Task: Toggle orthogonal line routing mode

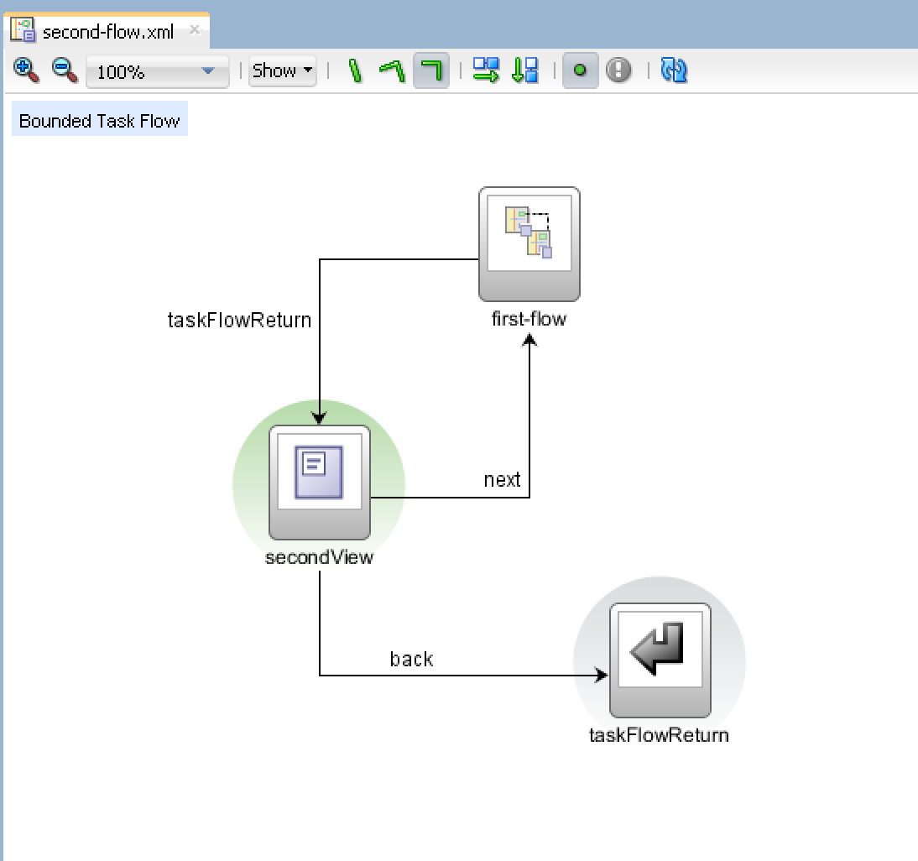Action: 430,70
